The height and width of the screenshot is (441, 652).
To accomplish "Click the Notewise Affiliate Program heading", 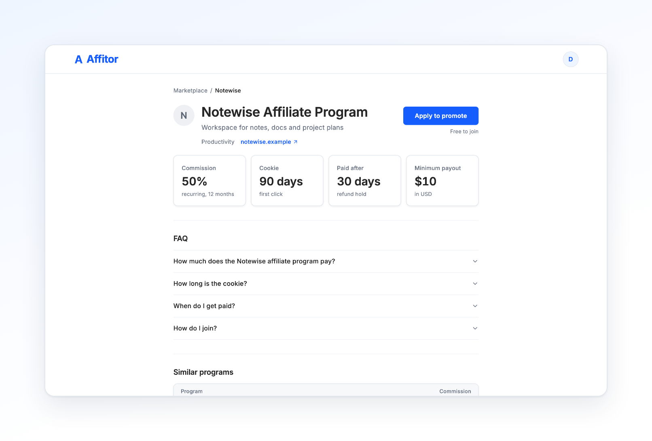I will click(285, 112).
